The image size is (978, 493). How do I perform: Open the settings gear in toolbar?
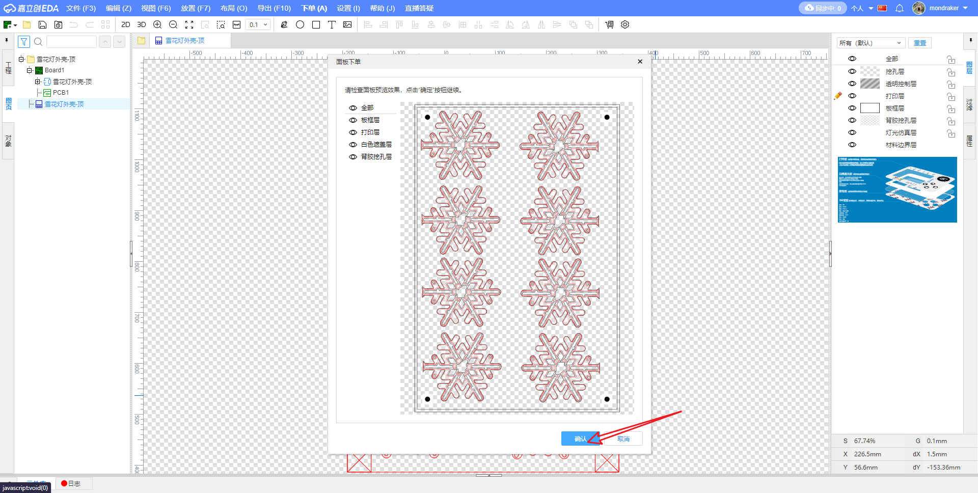click(625, 24)
